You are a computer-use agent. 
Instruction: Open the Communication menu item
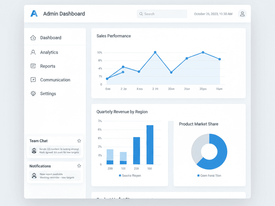pyautogui.click(x=55, y=80)
